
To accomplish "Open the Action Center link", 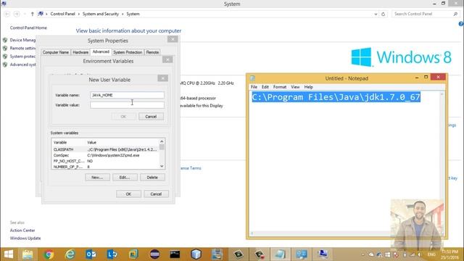I will [22, 231].
